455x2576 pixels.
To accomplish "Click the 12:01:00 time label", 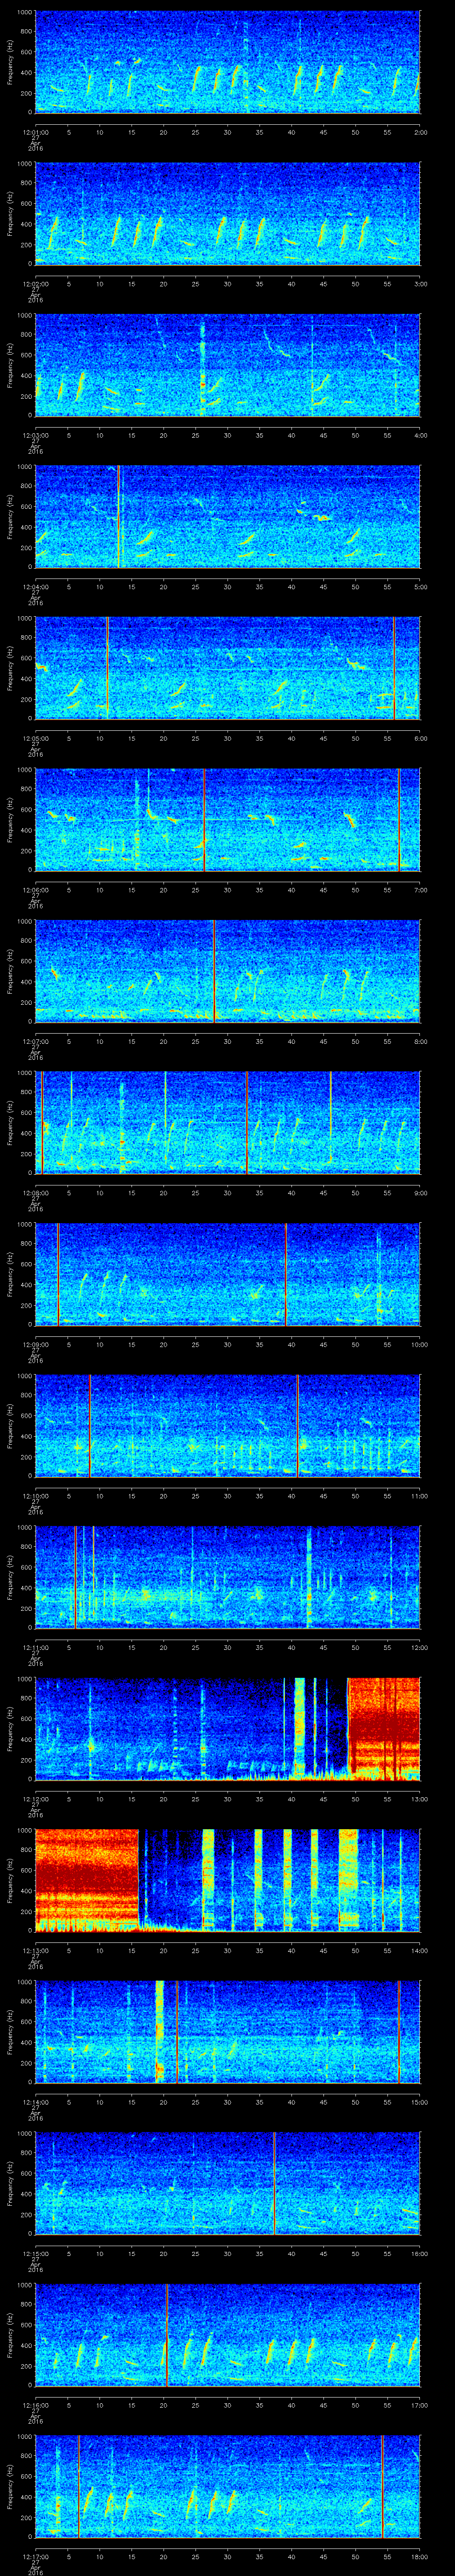I will [36, 132].
